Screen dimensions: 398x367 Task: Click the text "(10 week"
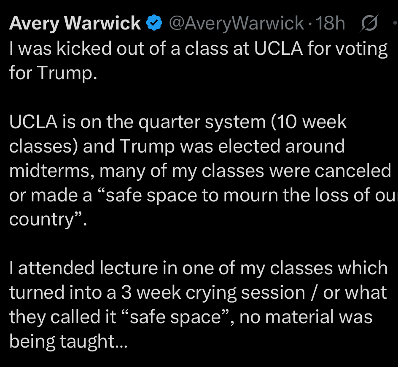[310, 122]
